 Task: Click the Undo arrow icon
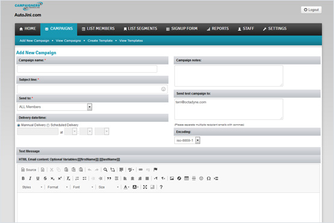[x=89, y=170]
